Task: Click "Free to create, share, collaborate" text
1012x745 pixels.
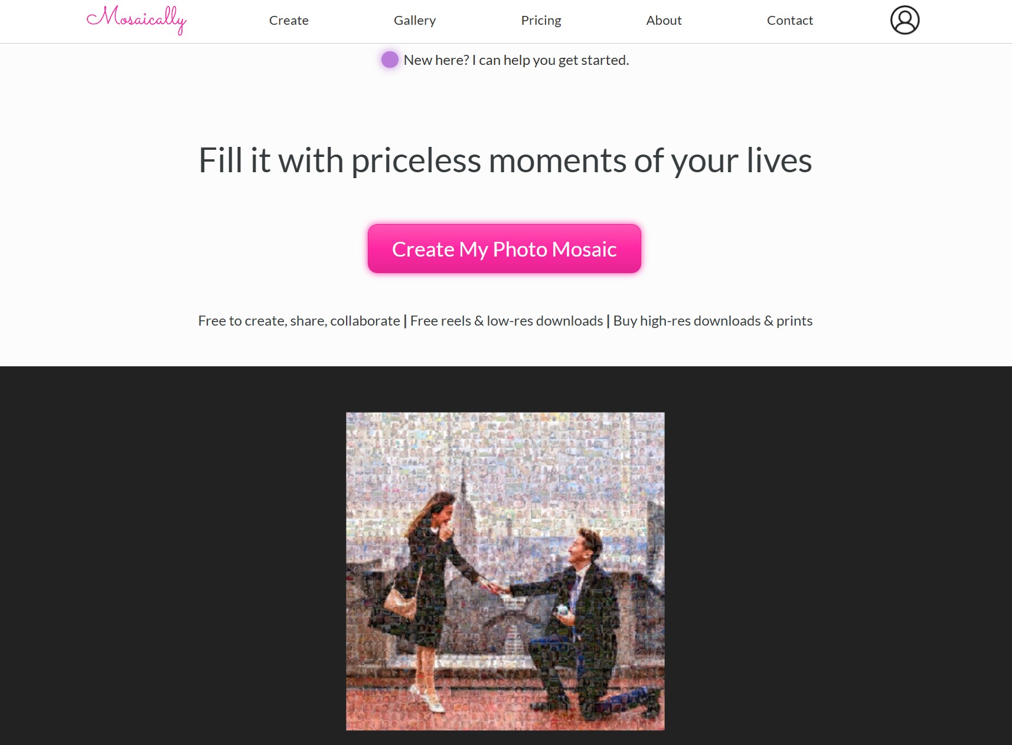Action: pyautogui.click(x=299, y=321)
